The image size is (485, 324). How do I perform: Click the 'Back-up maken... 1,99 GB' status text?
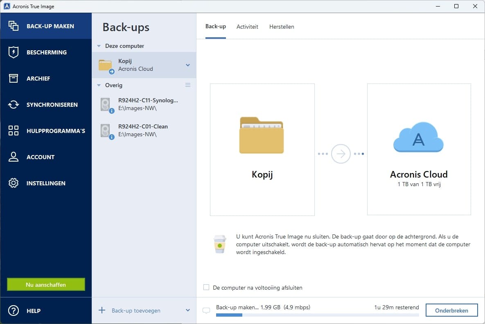tap(248, 307)
